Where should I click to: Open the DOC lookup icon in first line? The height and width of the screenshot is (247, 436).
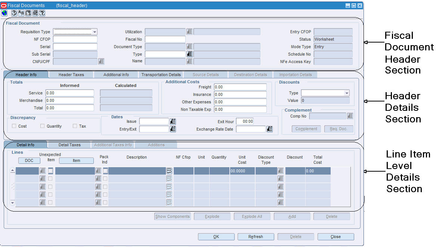pos(43,171)
